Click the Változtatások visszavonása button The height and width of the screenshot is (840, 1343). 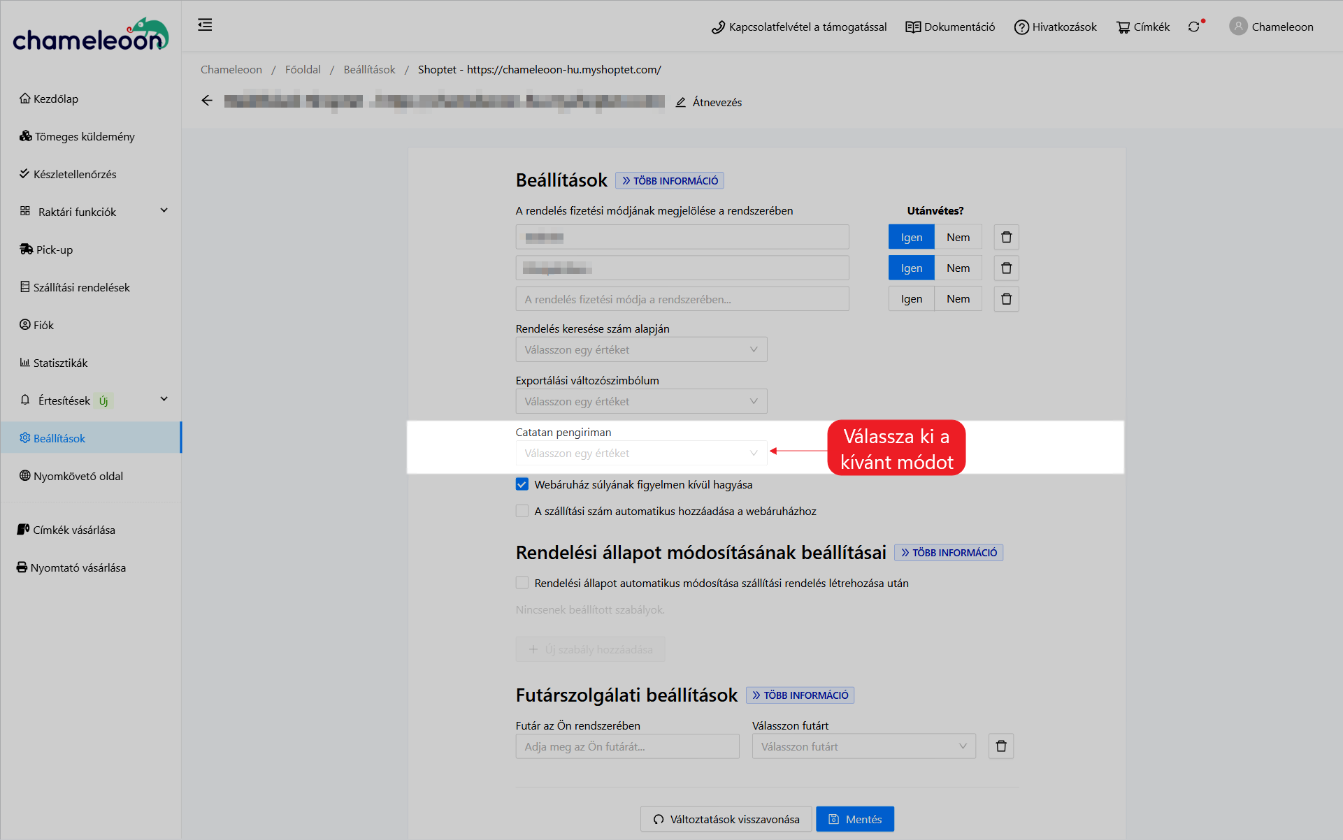[x=726, y=819]
